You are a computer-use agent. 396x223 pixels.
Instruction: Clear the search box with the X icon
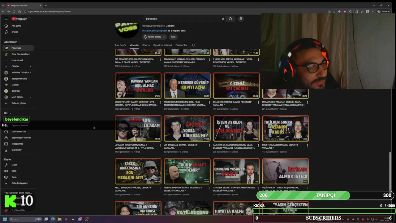pos(223,19)
